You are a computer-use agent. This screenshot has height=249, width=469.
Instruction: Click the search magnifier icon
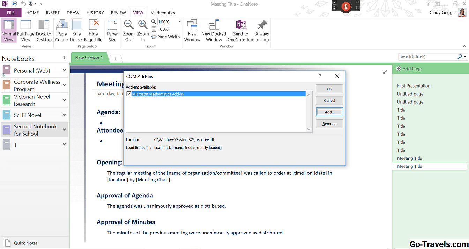coord(460,56)
